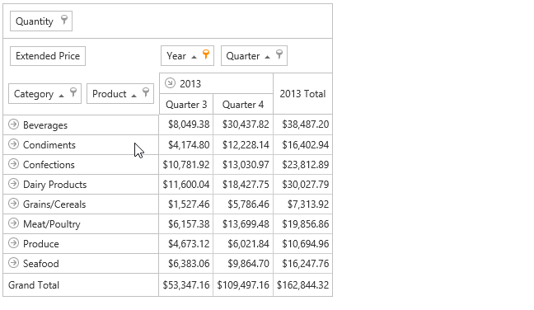Click Grand Total Quarter 4 value $109,497.16

[243, 284]
